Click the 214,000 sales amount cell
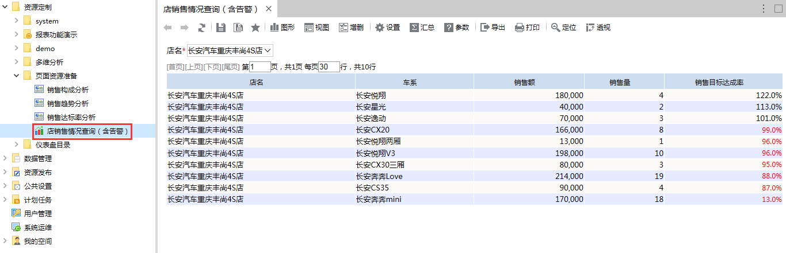 point(529,176)
